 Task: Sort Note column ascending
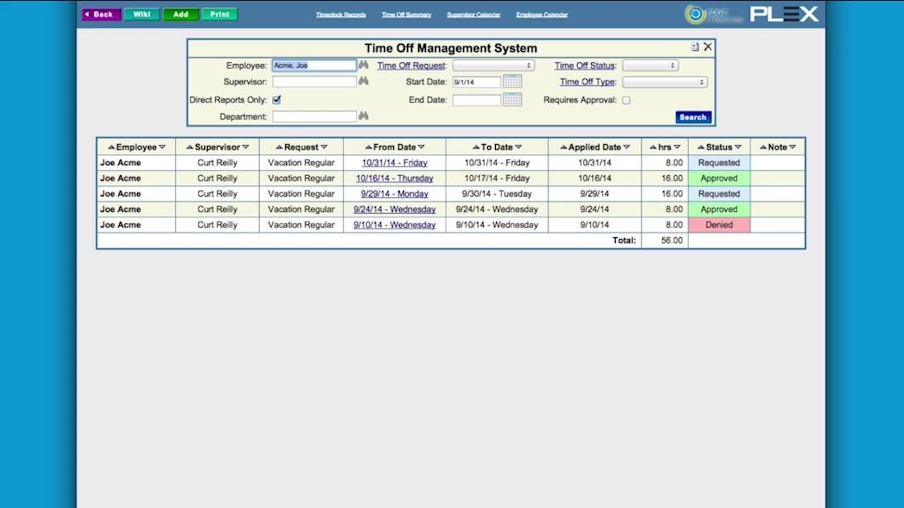(x=763, y=147)
